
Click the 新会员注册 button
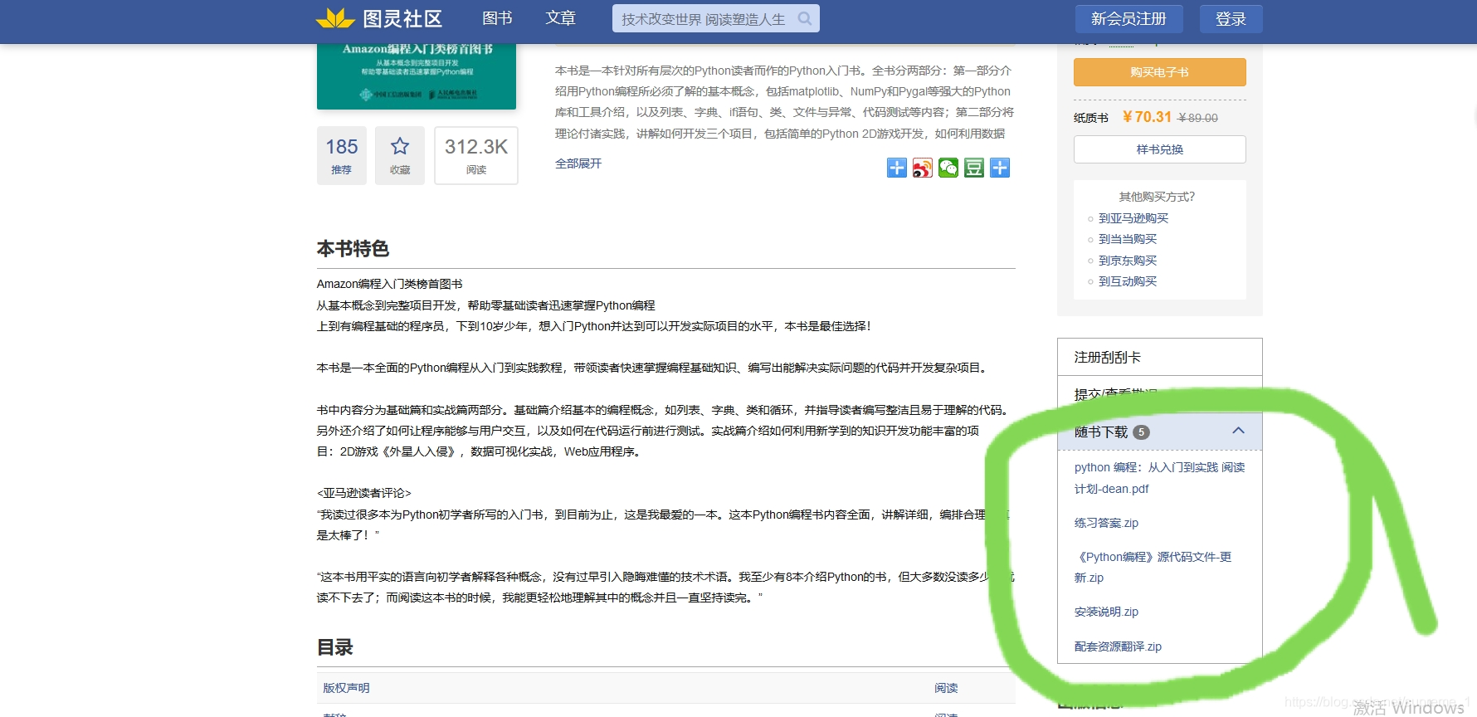click(x=1128, y=18)
